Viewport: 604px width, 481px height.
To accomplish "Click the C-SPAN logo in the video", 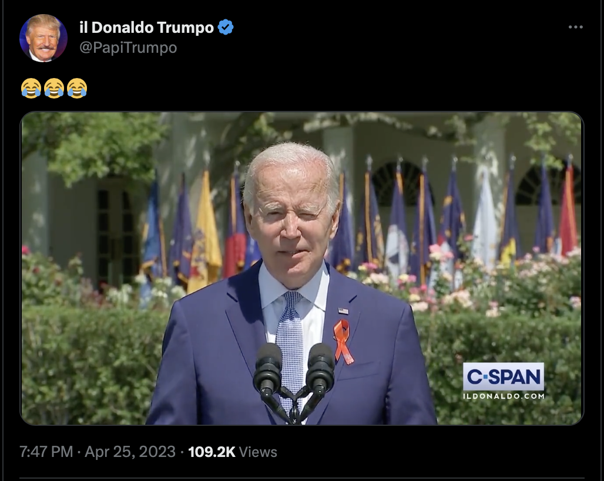I will tap(504, 377).
